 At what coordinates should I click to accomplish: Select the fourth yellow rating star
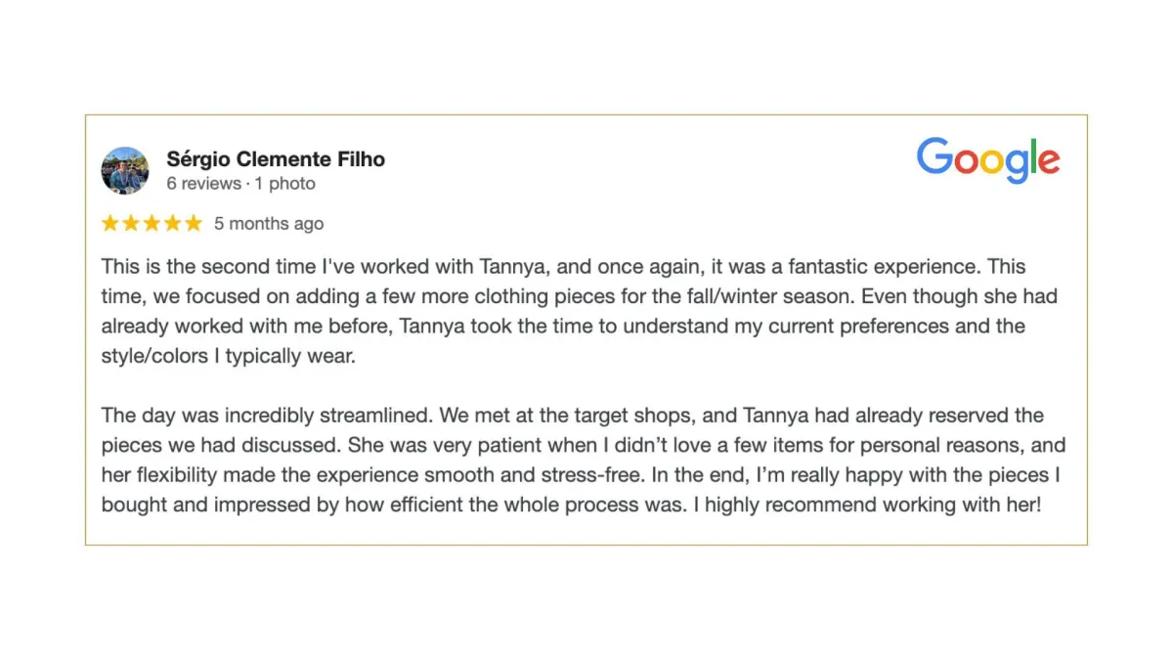pyautogui.click(x=172, y=223)
